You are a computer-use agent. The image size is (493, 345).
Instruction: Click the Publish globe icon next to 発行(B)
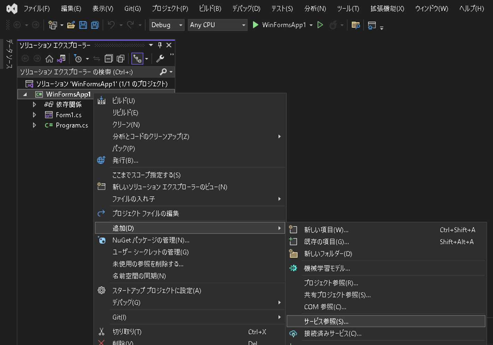(x=101, y=160)
